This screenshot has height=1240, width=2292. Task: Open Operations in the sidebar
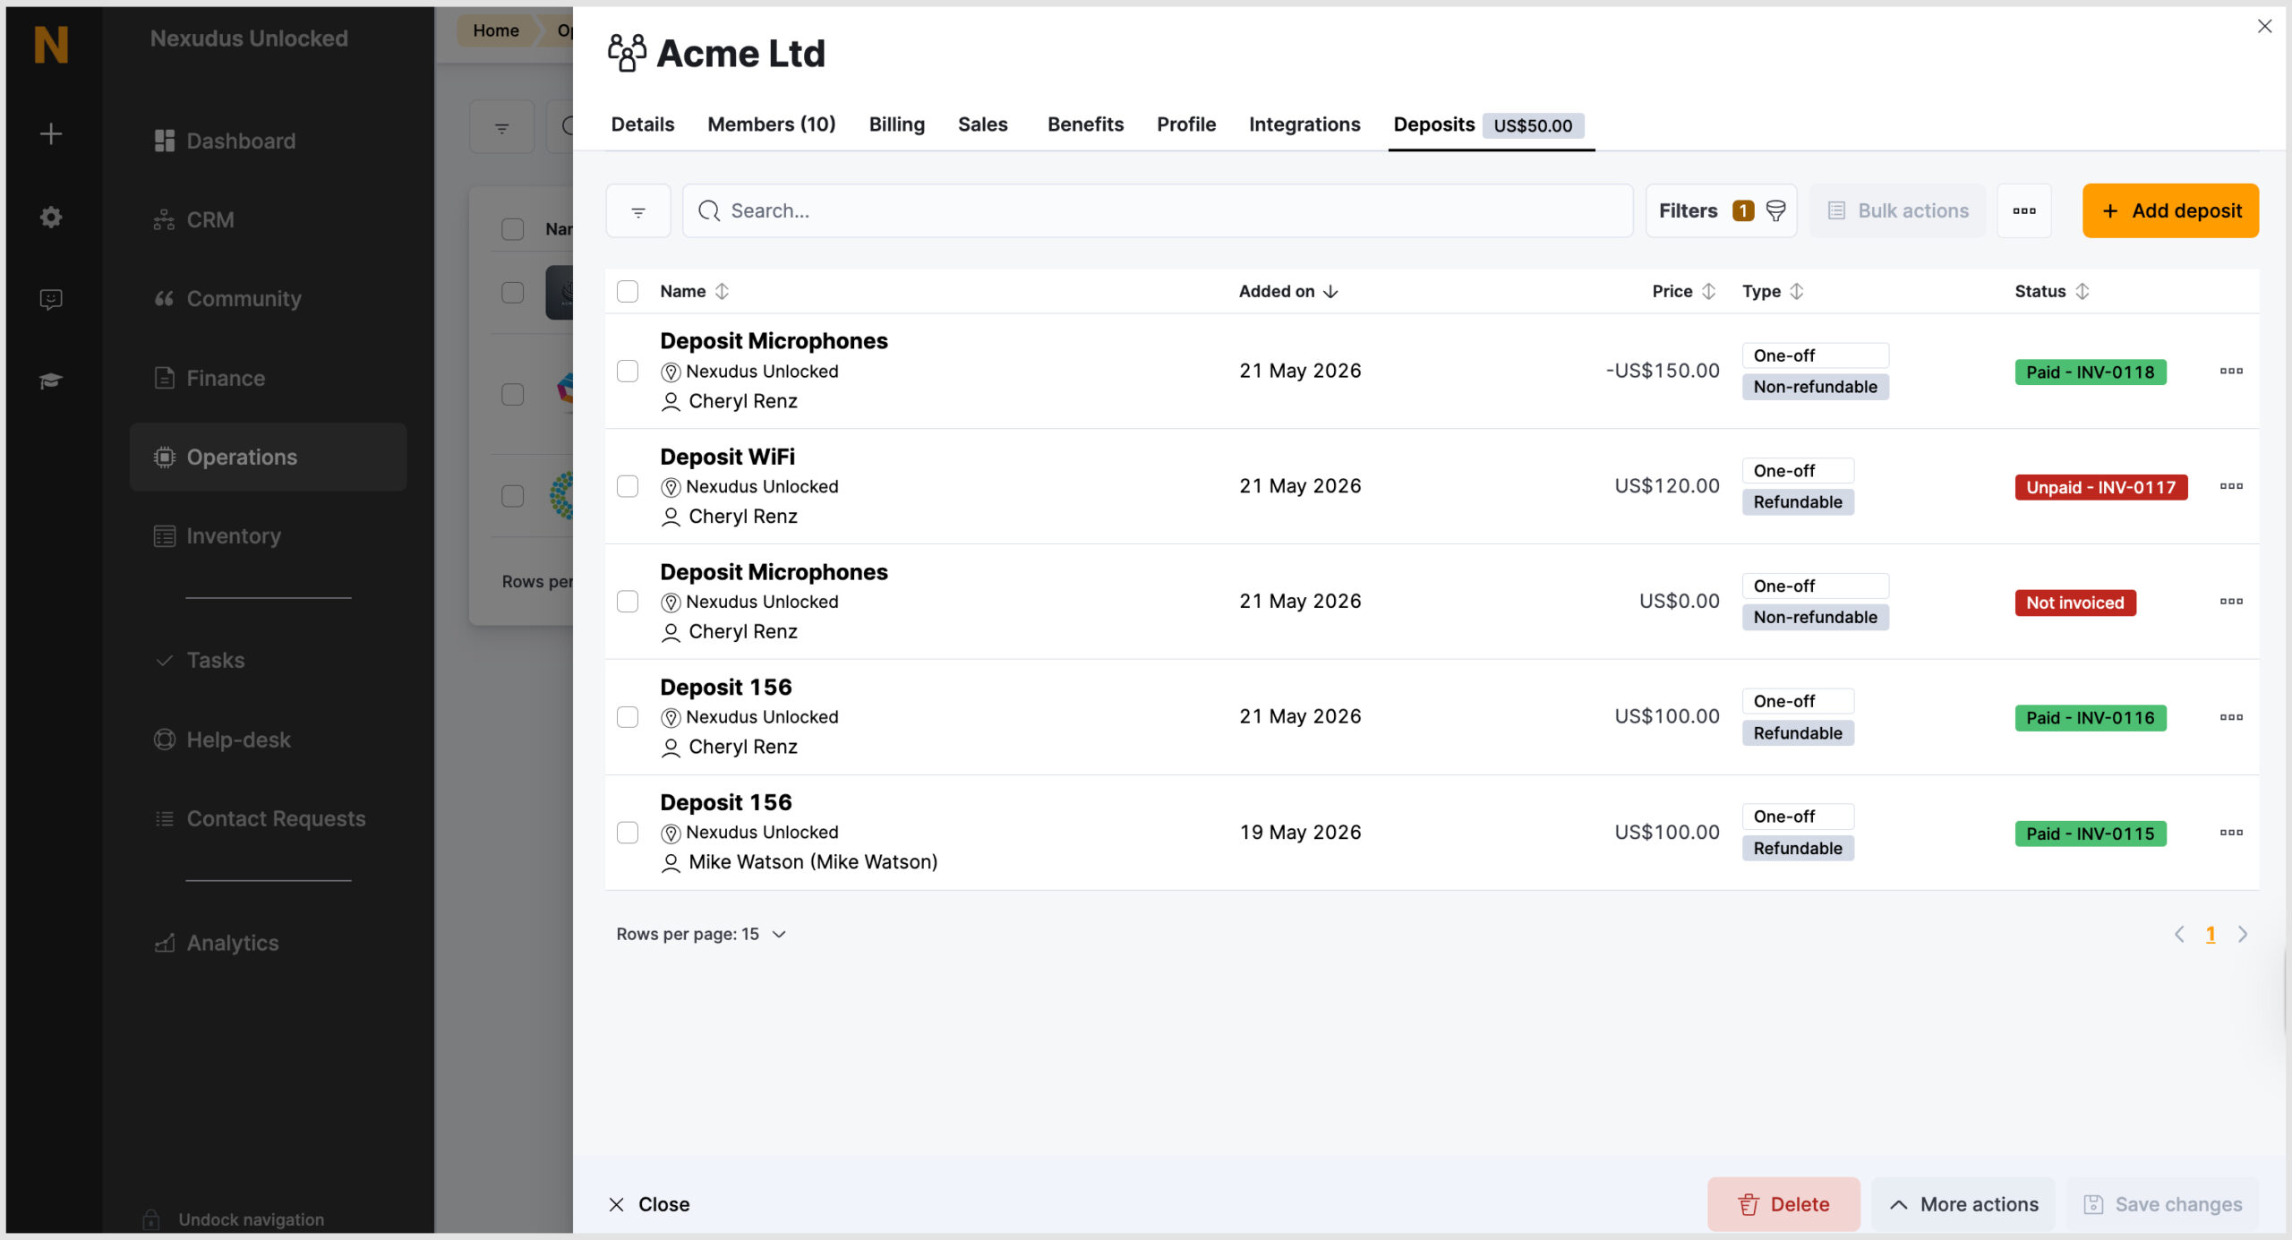point(269,457)
